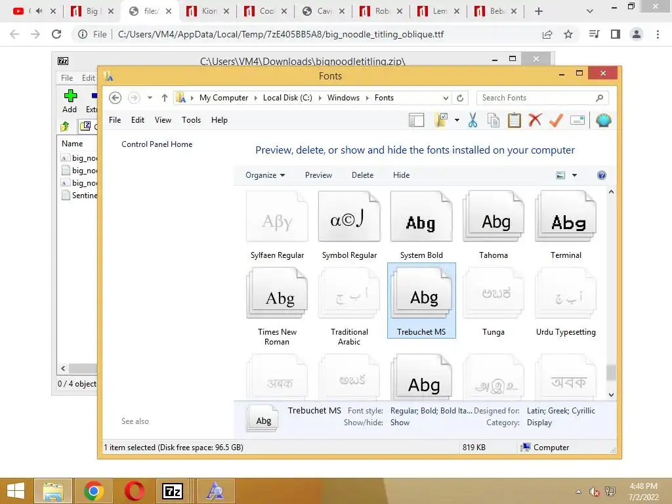Click the Copy icon in Fonts toolbar
The width and height of the screenshot is (672, 504).
pyautogui.click(x=493, y=121)
